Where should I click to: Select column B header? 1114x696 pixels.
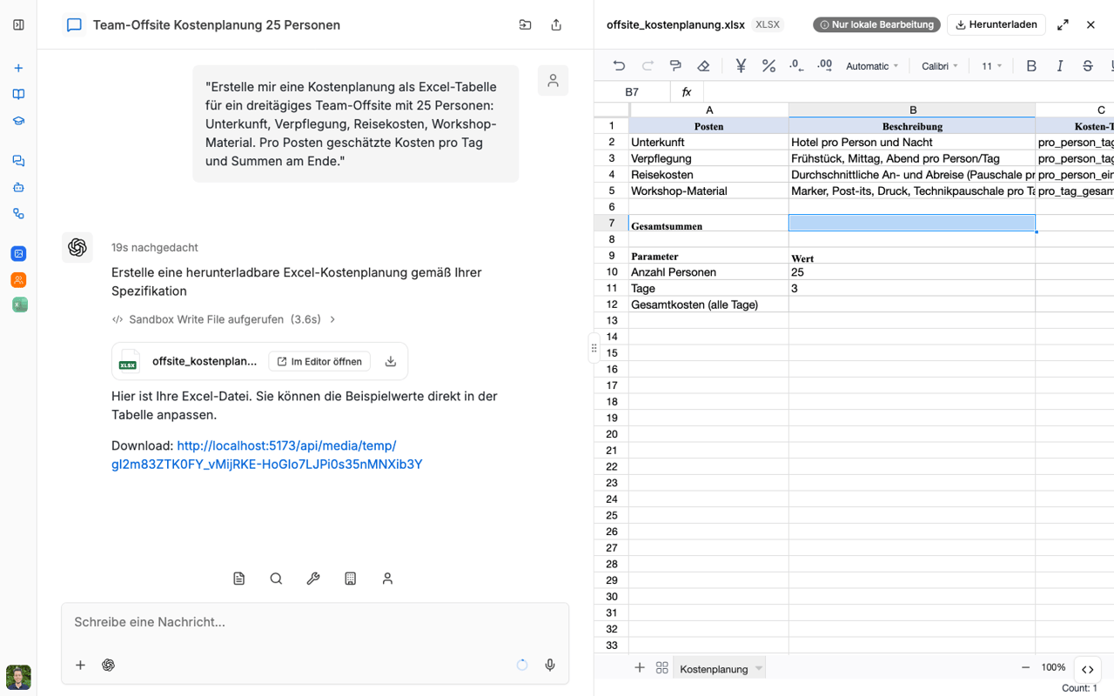tap(912, 110)
